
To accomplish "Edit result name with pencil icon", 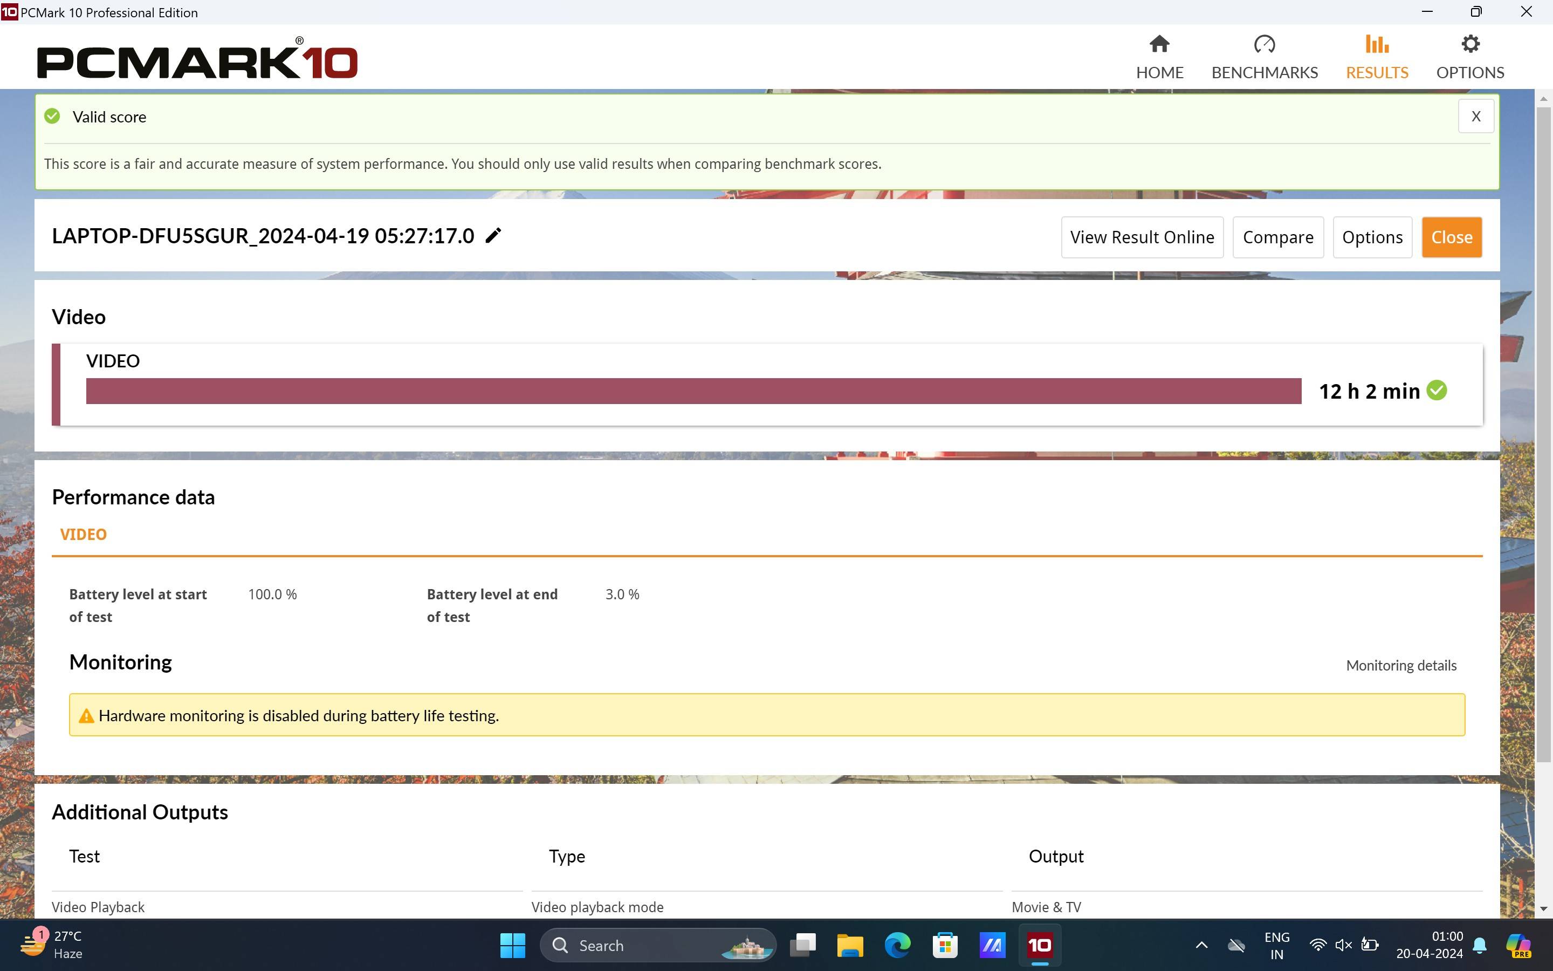I will point(493,236).
